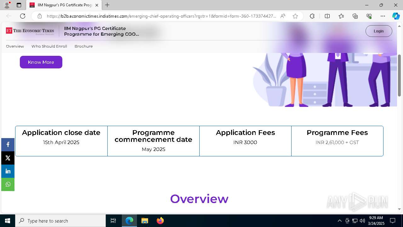The image size is (403, 227).
Task: Open Collections icon
Action: tap(355, 16)
